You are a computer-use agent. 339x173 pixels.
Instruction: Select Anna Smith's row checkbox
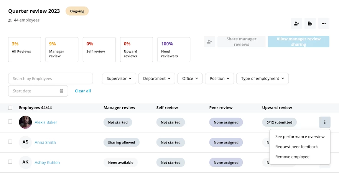[10, 142]
